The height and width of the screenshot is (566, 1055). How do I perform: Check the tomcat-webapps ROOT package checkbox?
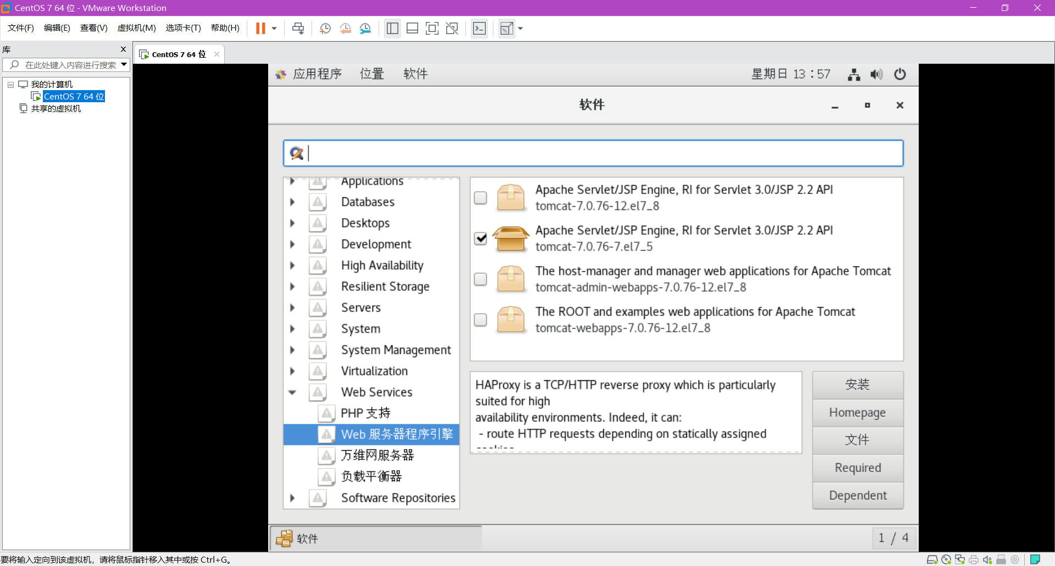tap(480, 320)
